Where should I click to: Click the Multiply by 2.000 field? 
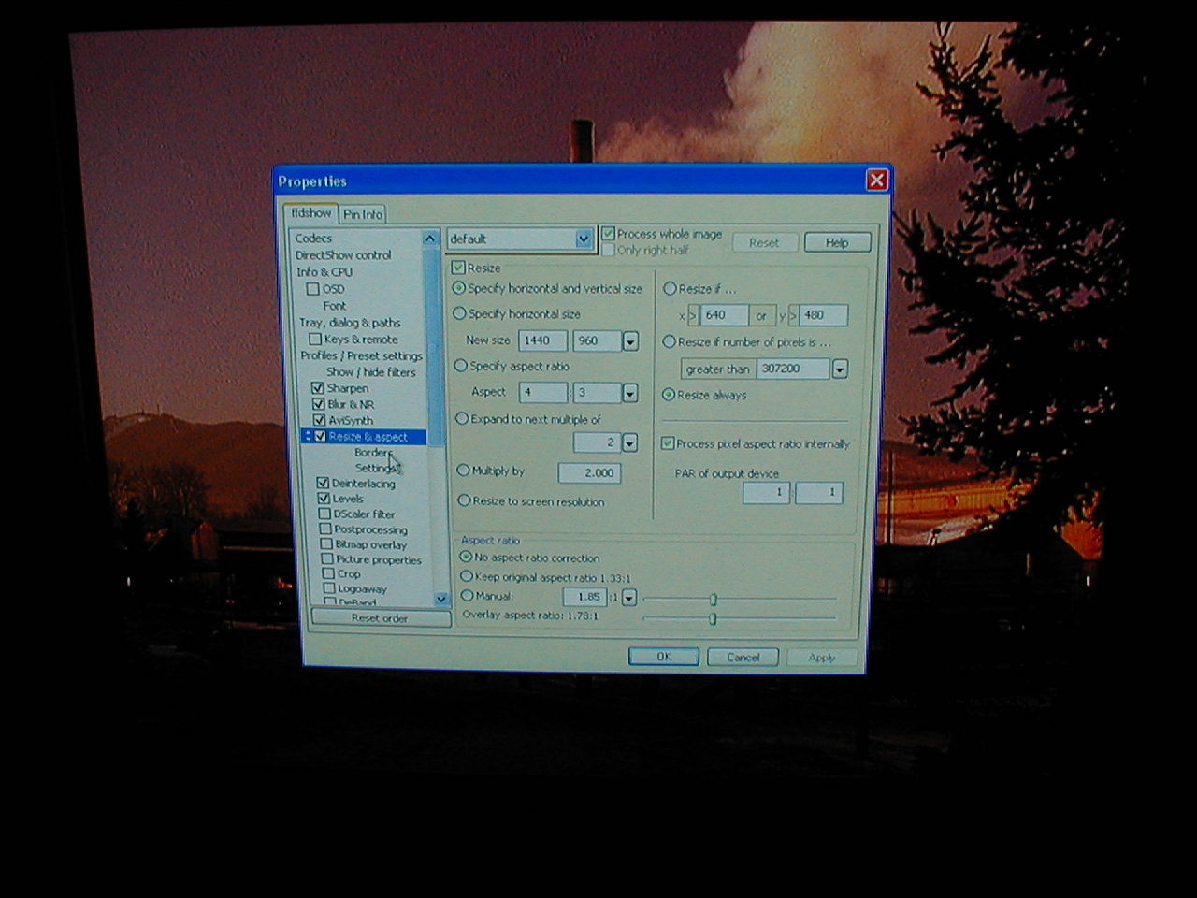(589, 473)
